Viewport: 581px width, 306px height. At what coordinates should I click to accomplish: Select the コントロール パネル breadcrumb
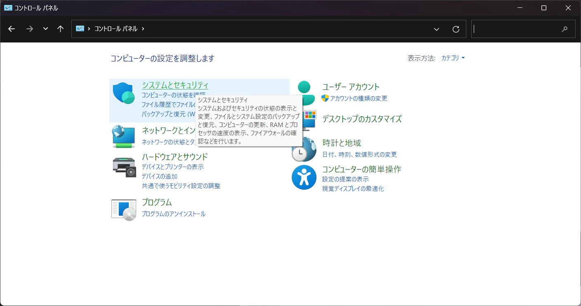(116, 29)
